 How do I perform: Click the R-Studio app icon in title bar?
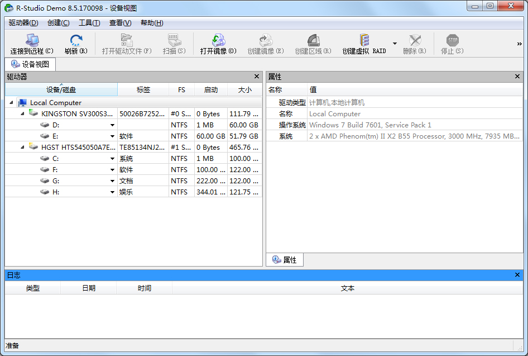9,8
